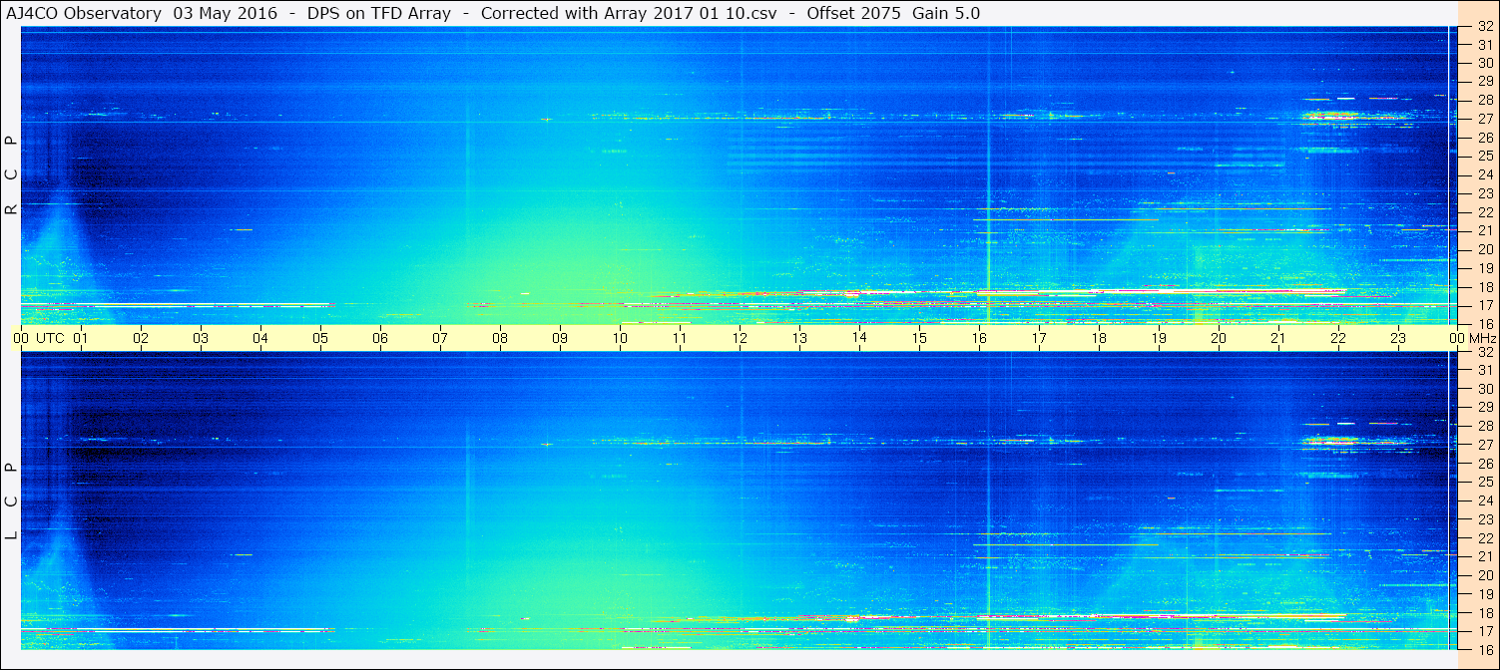Screen dimensions: 1500x670
Task: Click the 22 hour mark on time axis
Action: (x=1338, y=338)
